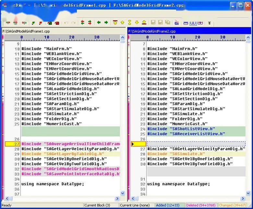Open the Go to line tool
This screenshot has height=209, width=253.
pos(177,23)
